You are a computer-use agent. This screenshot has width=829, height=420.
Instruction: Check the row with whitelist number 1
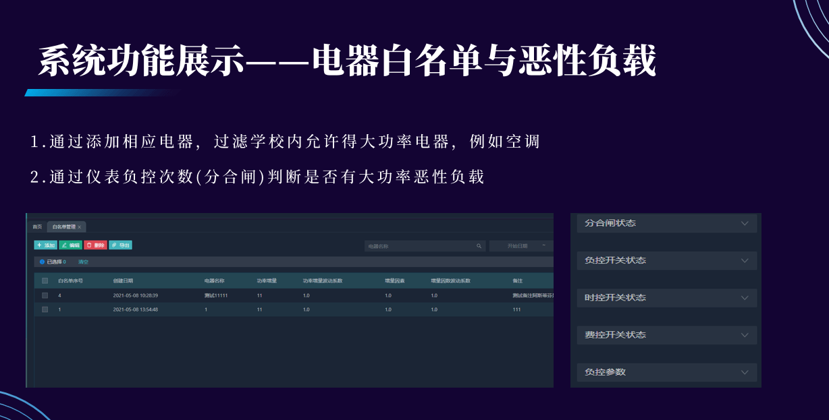pos(45,309)
